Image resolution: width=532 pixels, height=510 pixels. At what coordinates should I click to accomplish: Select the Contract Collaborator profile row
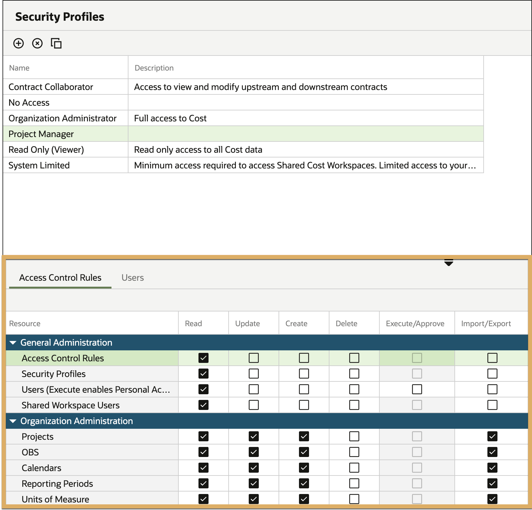point(243,87)
